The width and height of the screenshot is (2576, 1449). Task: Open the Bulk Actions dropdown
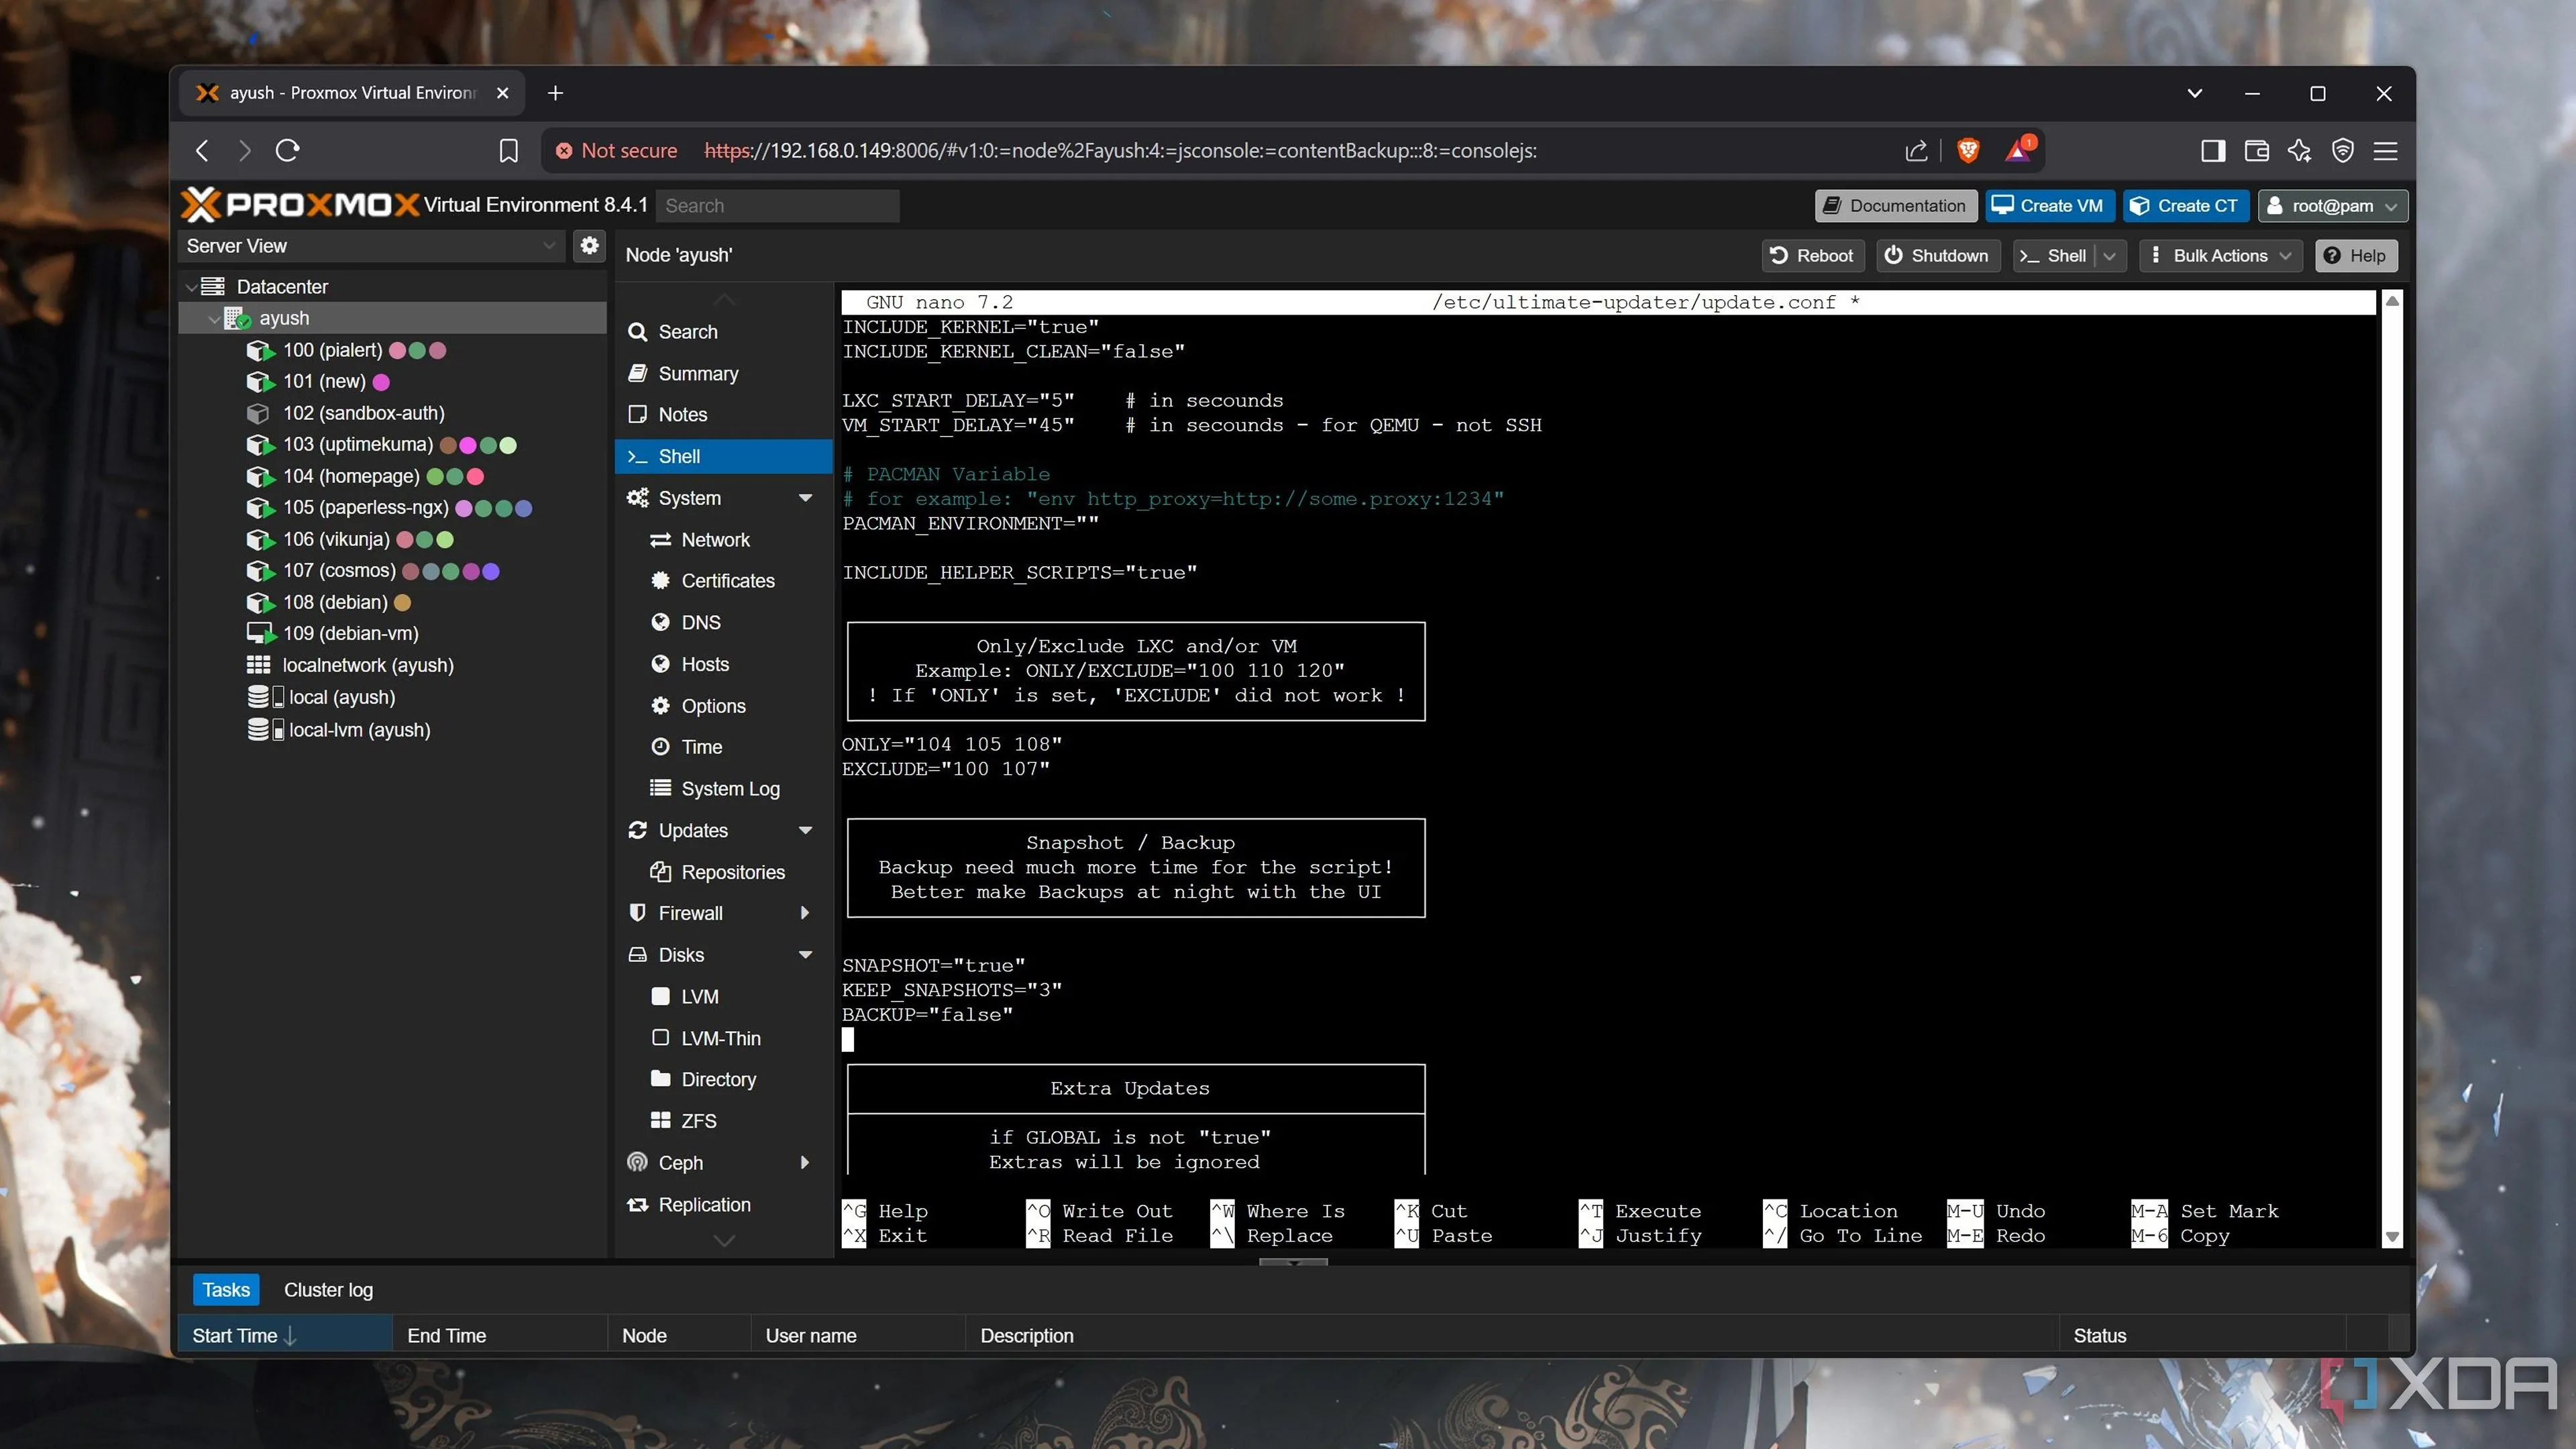pyautogui.click(x=2221, y=256)
